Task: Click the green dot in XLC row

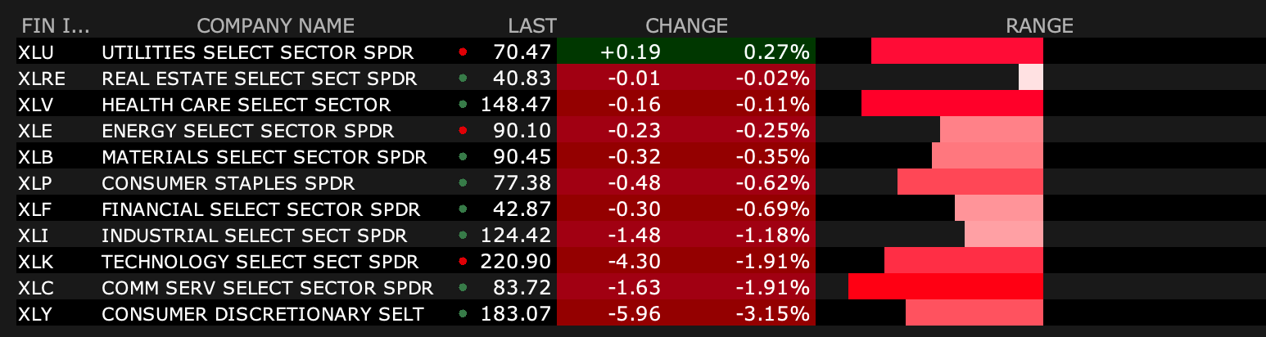Action: pos(463,288)
